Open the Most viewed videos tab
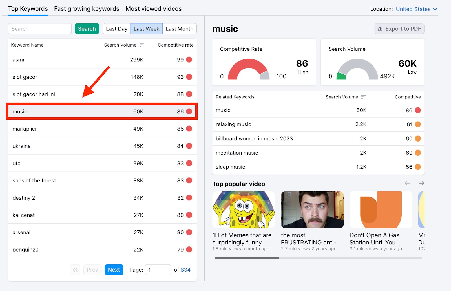451x291 pixels. (153, 9)
